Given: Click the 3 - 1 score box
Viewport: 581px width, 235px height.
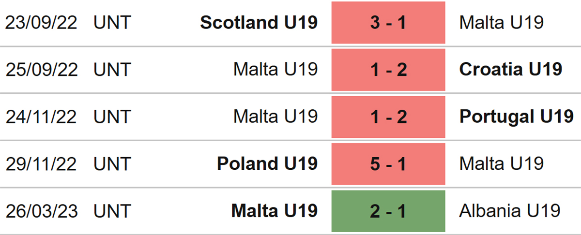Looking at the screenshot, I should 388,23.
